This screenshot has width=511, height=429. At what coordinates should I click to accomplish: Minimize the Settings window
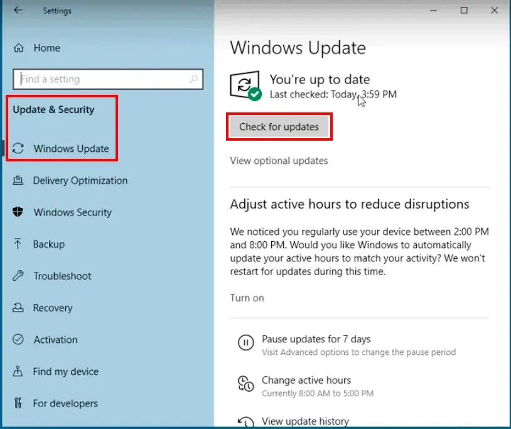[x=433, y=11]
